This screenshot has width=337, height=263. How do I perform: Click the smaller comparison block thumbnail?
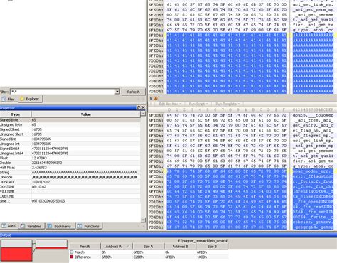point(51,245)
